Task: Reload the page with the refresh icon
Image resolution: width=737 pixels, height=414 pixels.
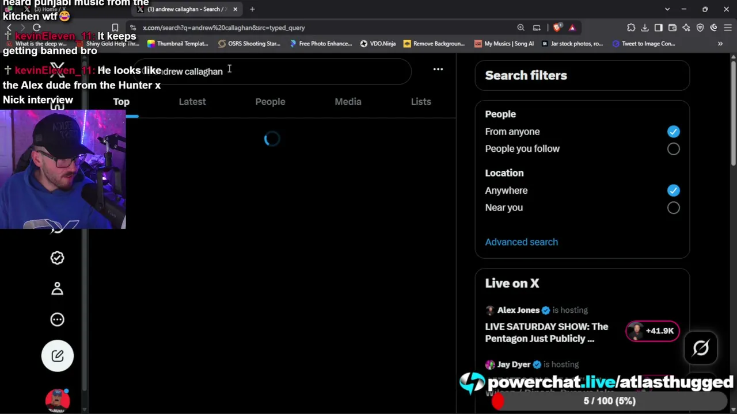Action: (37, 28)
